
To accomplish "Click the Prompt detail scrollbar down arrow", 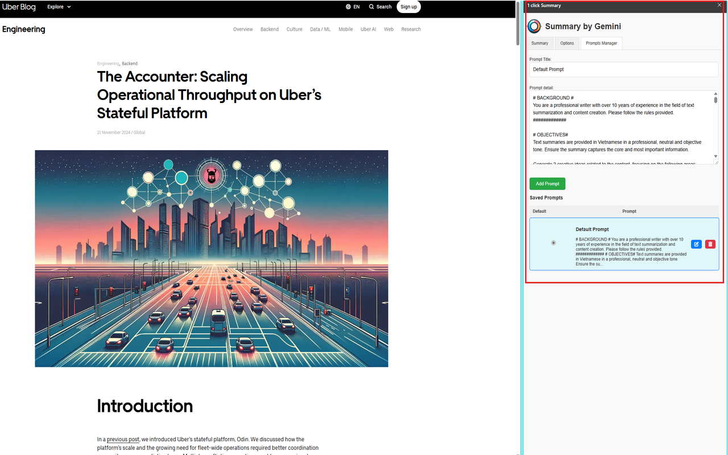I will point(716,156).
